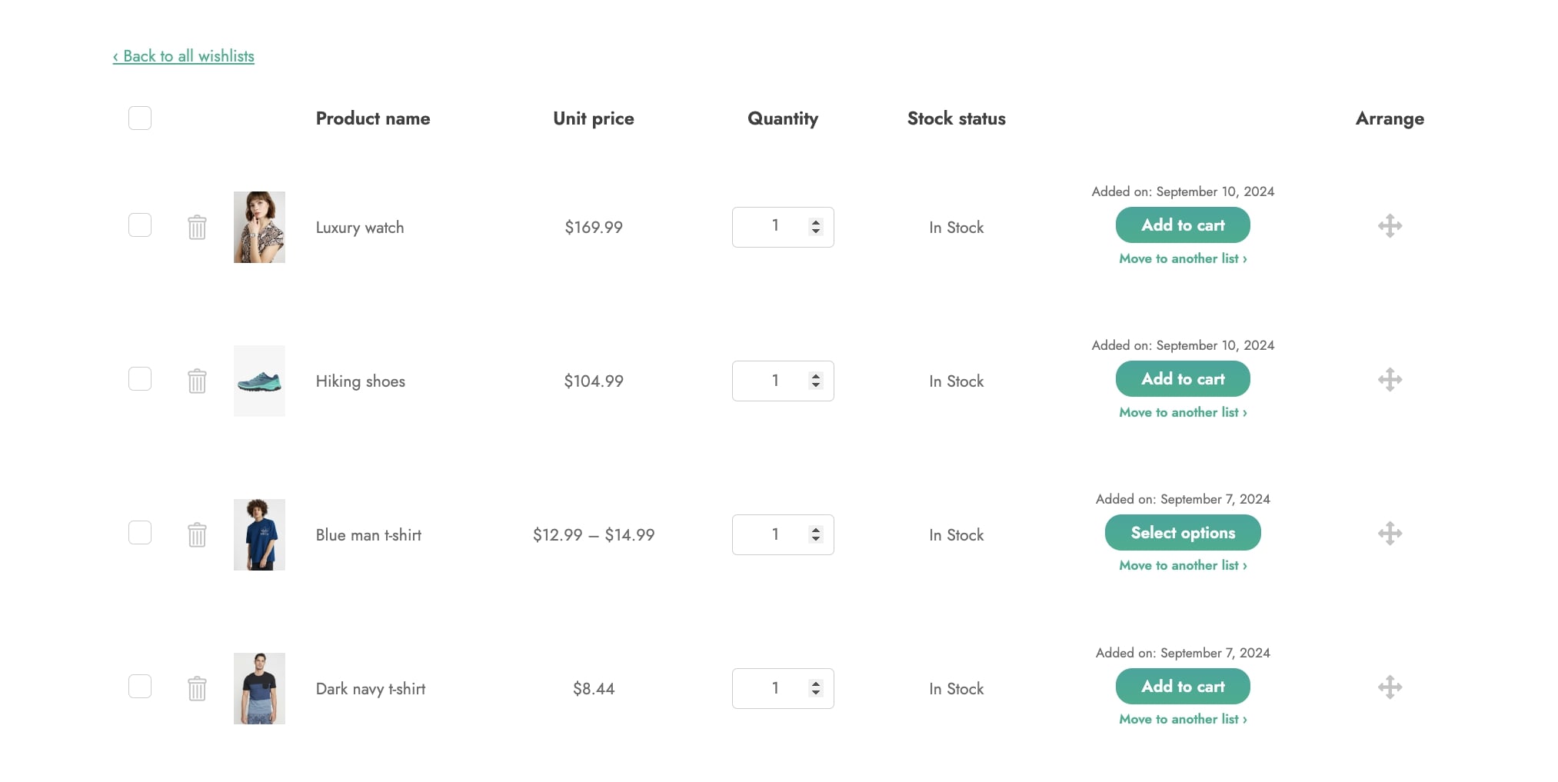Open the Hiking shoes product thumbnail
The image size is (1558, 782).
(x=259, y=381)
